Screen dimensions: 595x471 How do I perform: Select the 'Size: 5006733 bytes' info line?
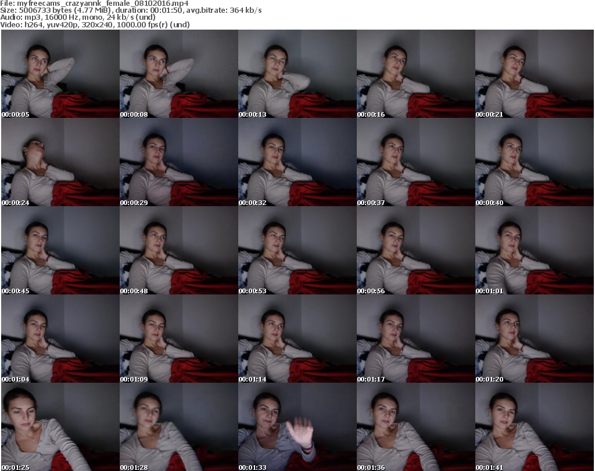[x=131, y=10]
